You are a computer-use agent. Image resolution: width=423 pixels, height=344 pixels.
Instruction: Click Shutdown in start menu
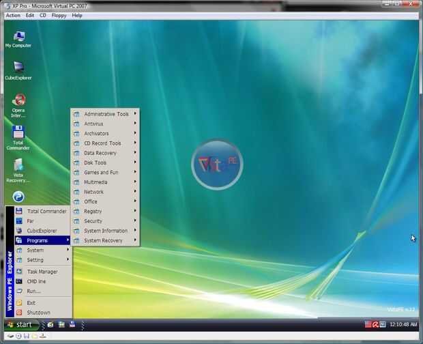tap(43, 313)
